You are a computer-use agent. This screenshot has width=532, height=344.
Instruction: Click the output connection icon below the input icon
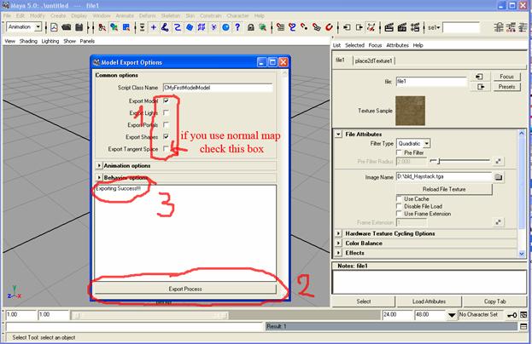(482, 86)
